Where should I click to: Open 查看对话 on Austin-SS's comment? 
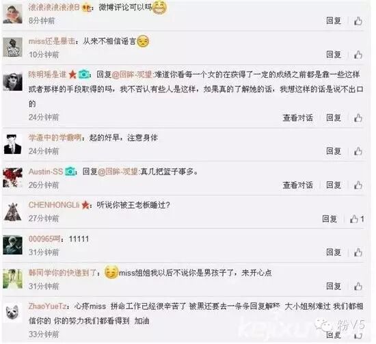tap(297, 185)
